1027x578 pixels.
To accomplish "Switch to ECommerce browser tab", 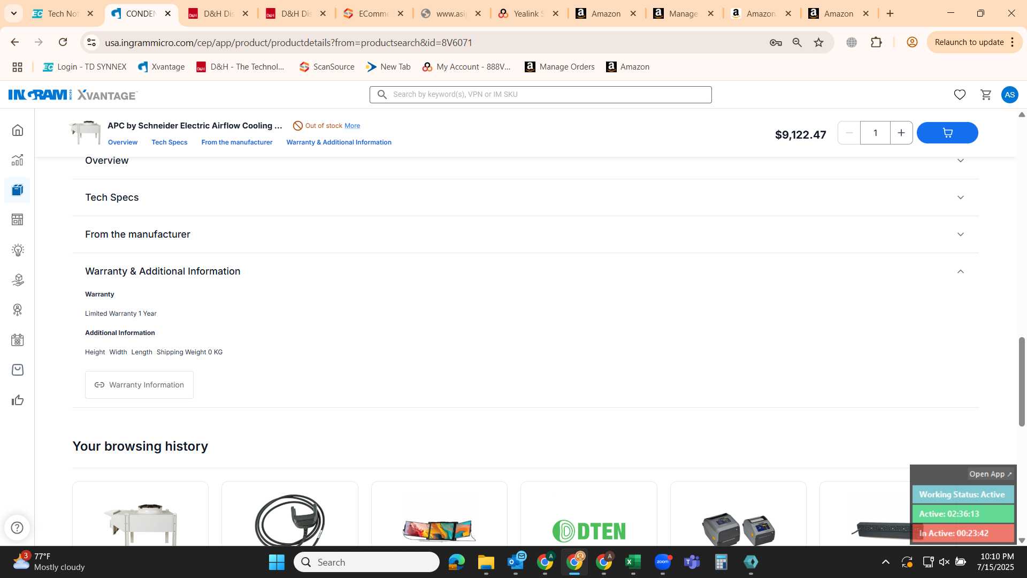I will click(374, 13).
